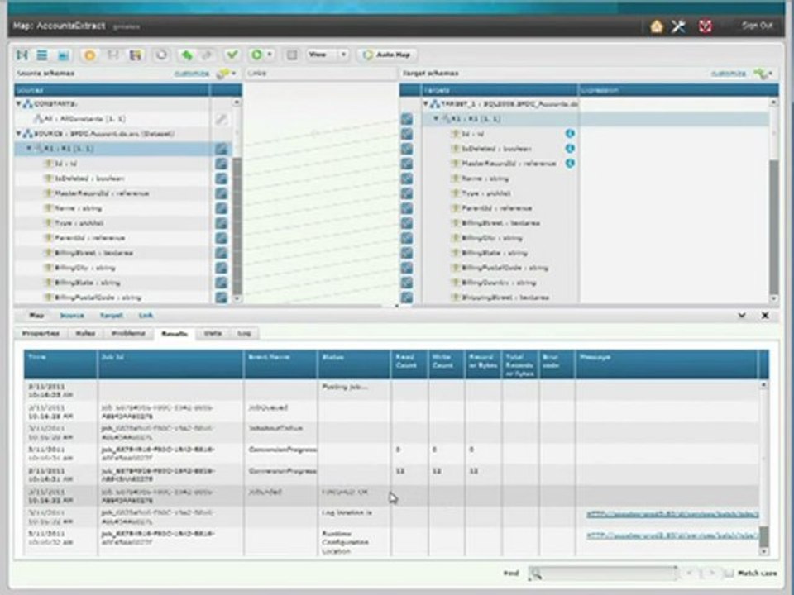Click the green undo arrow icon
The height and width of the screenshot is (595, 794).
pyautogui.click(x=187, y=55)
